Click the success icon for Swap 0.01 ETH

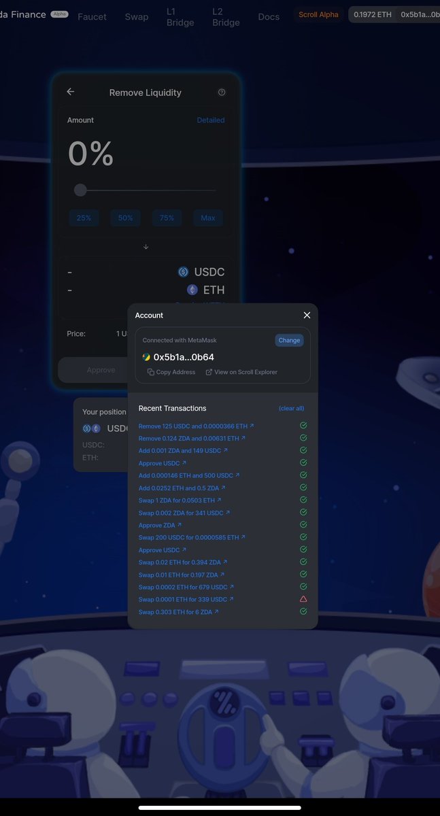tap(303, 575)
